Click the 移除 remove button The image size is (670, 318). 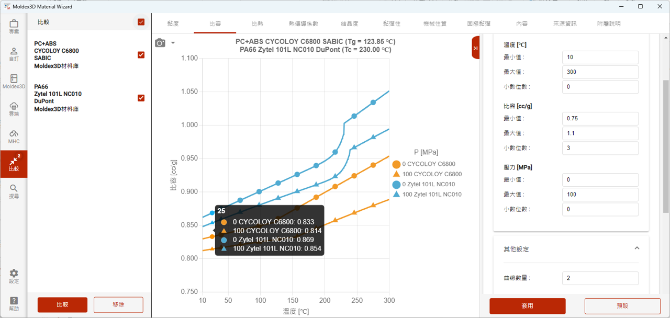118,304
